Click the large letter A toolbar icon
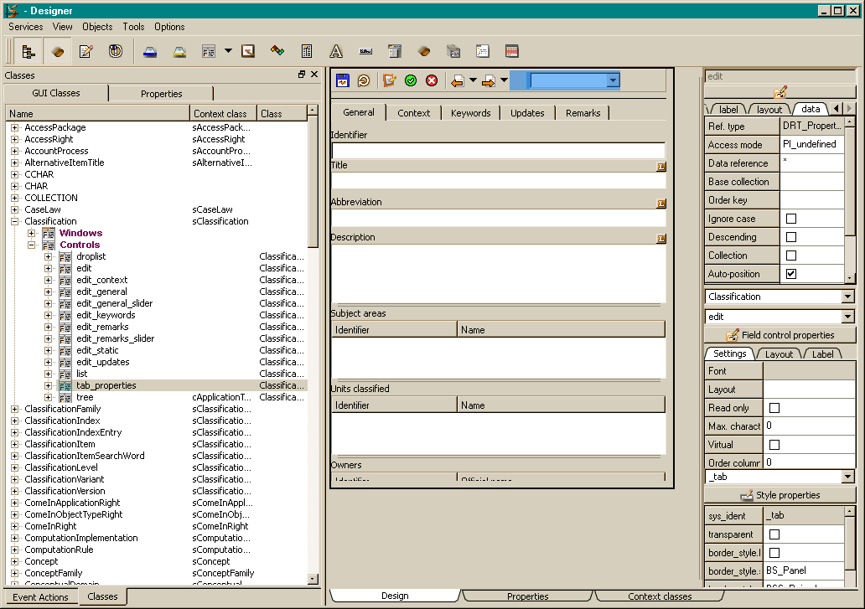This screenshot has width=865, height=609. click(336, 51)
